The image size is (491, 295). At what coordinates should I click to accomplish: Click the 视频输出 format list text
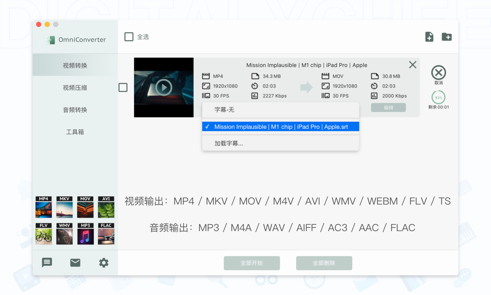tap(288, 201)
